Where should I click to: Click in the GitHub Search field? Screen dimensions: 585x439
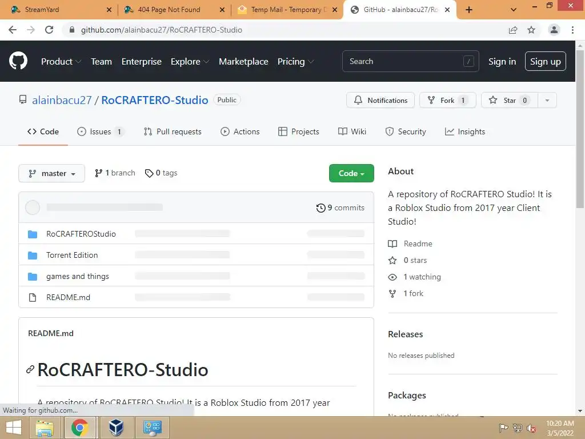click(410, 61)
